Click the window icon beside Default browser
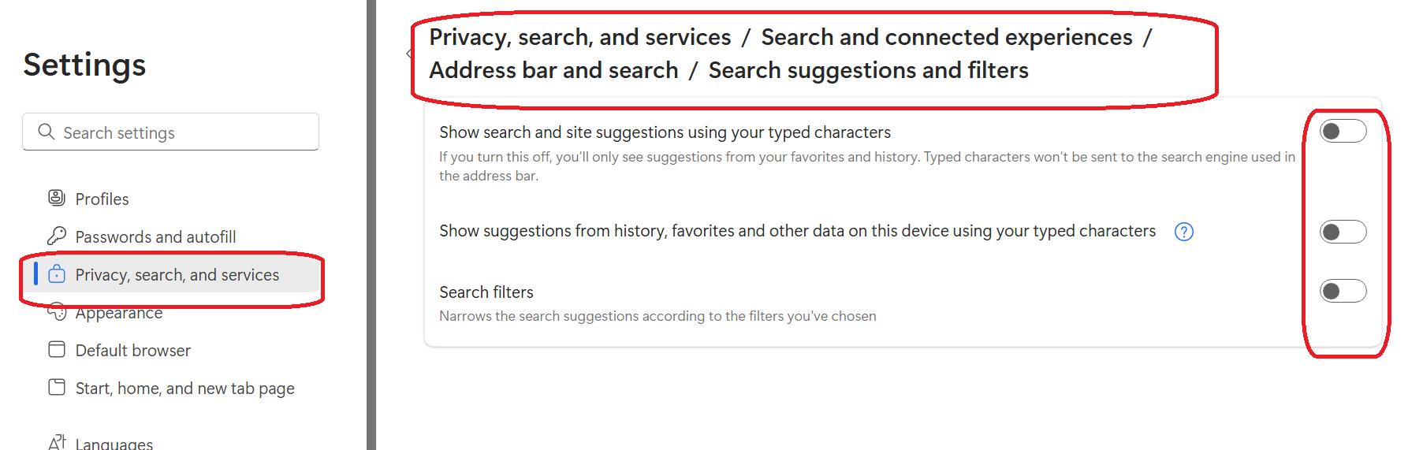This screenshot has height=450, width=1408. coord(57,349)
